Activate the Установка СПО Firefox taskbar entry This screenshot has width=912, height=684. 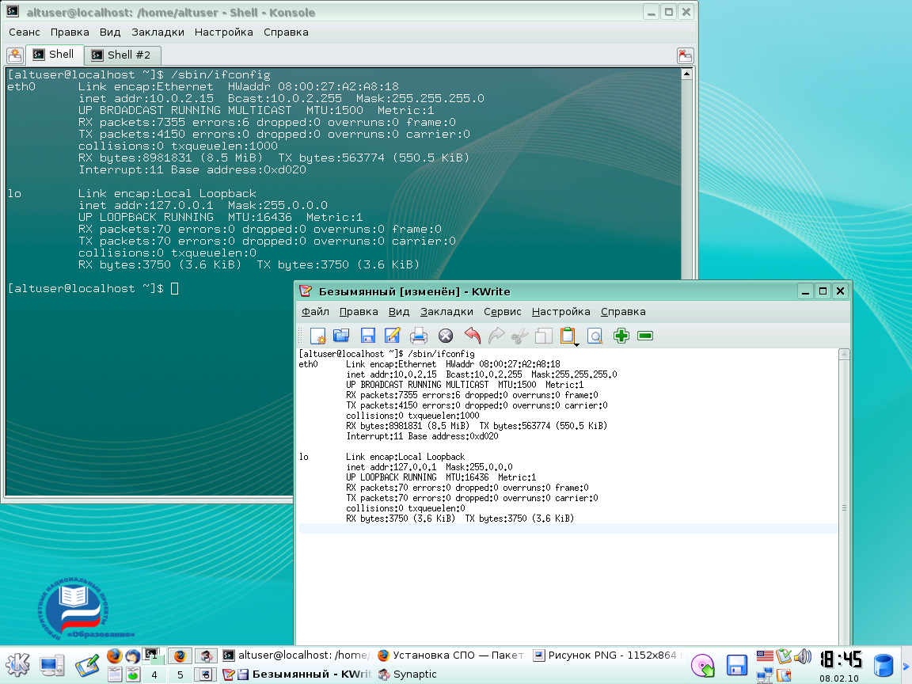coord(450,655)
